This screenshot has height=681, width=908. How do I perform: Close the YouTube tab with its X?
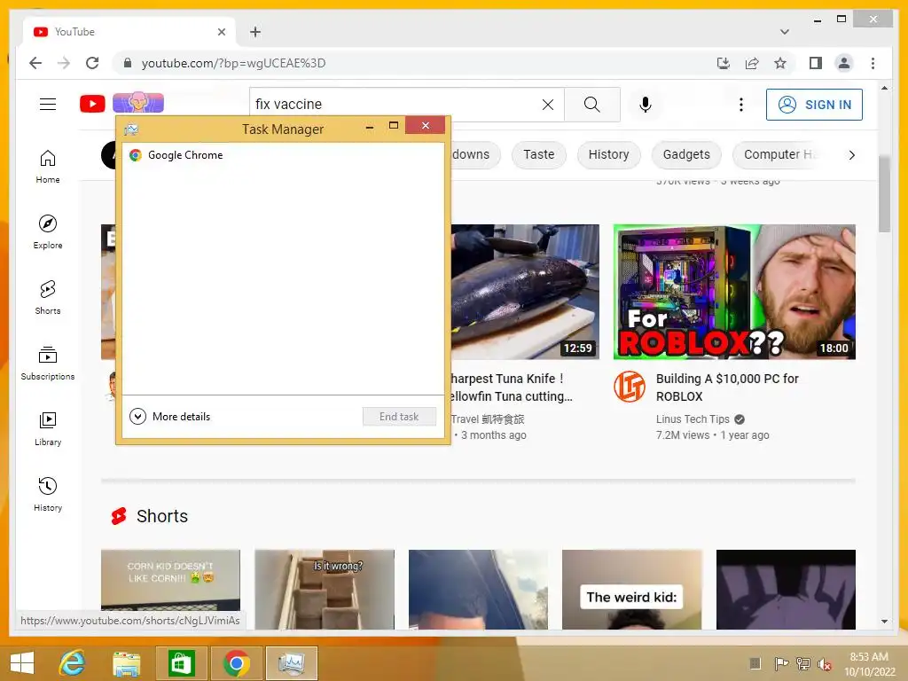(x=221, y=32)
